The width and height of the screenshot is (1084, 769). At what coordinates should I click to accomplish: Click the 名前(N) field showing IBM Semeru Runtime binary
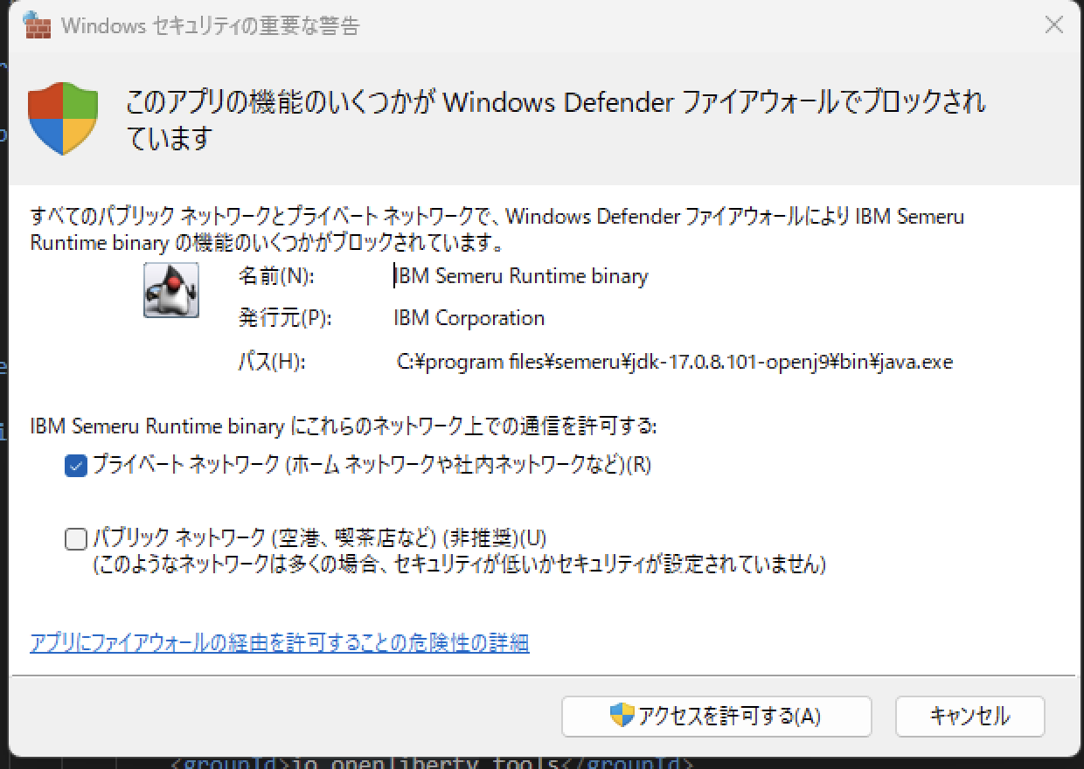pyautogui.click(x=519, y=276)
